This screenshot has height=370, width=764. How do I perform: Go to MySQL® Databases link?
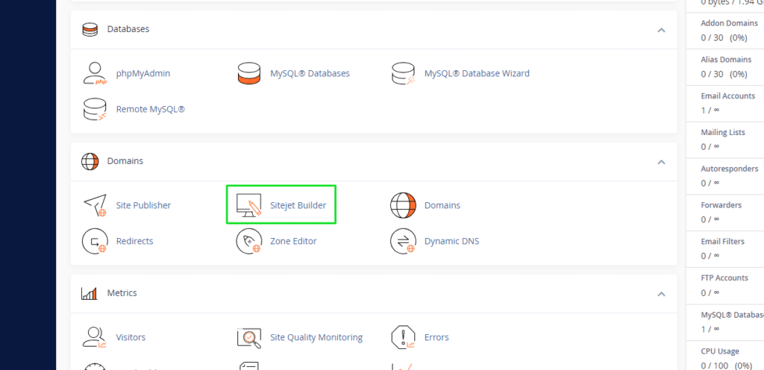coord(310,74)
